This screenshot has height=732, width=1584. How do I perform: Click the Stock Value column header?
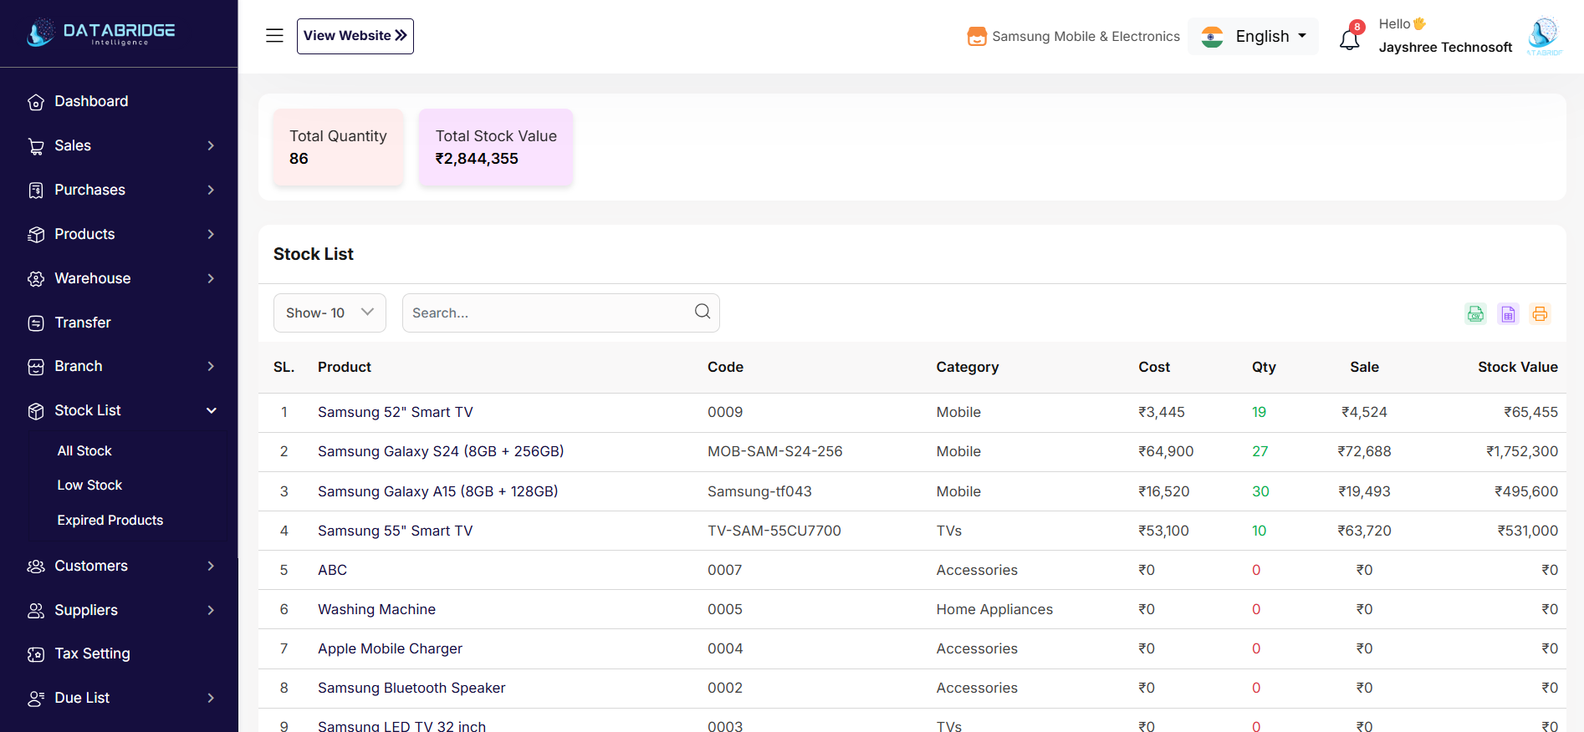click(1518, 367)
